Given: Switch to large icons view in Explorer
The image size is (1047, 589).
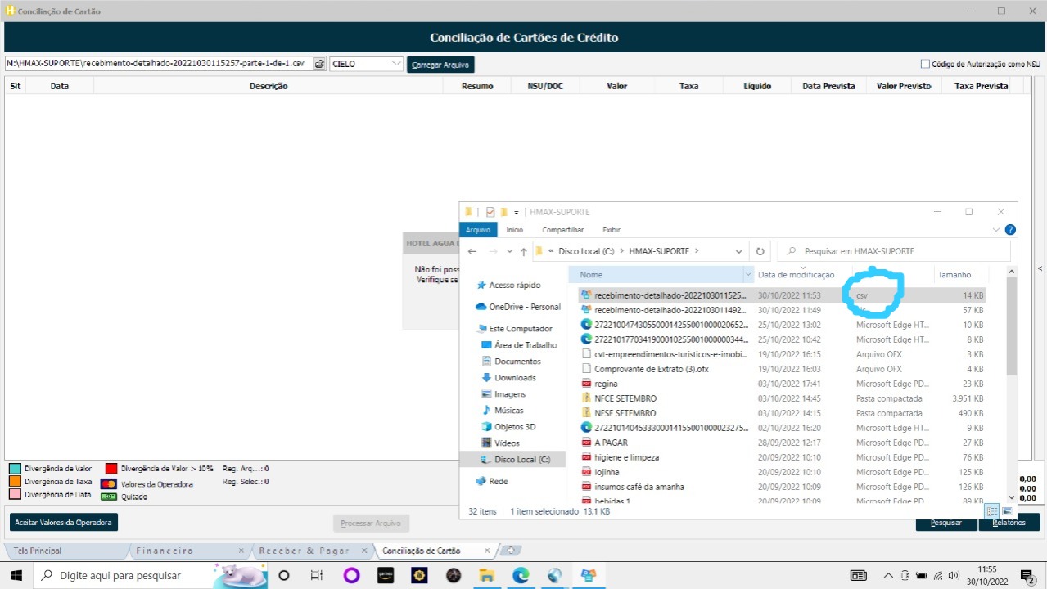Looking at the screenshot, I should click(1007, 511).
